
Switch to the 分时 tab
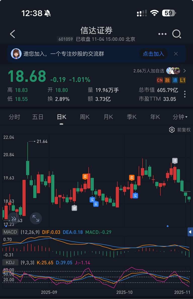tap(14, 117)
